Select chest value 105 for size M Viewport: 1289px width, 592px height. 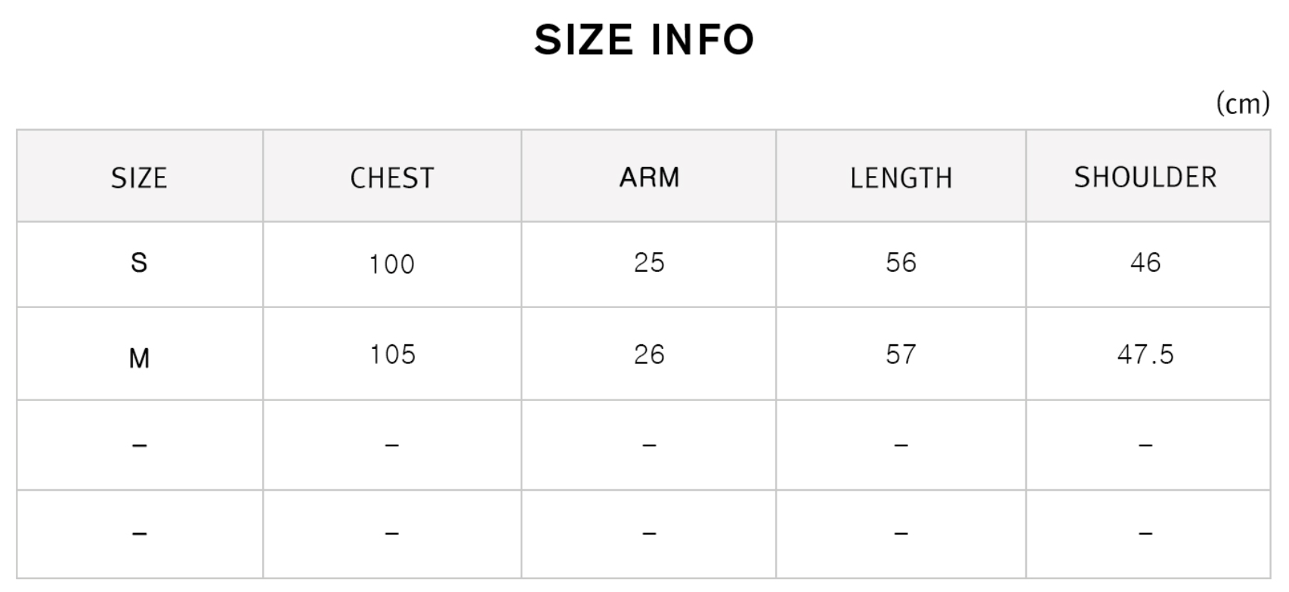392,354
